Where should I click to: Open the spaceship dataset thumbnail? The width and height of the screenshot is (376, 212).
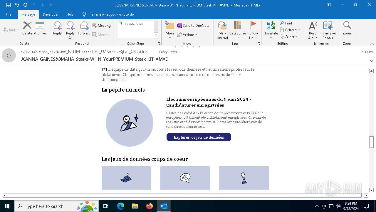(126, 178)
